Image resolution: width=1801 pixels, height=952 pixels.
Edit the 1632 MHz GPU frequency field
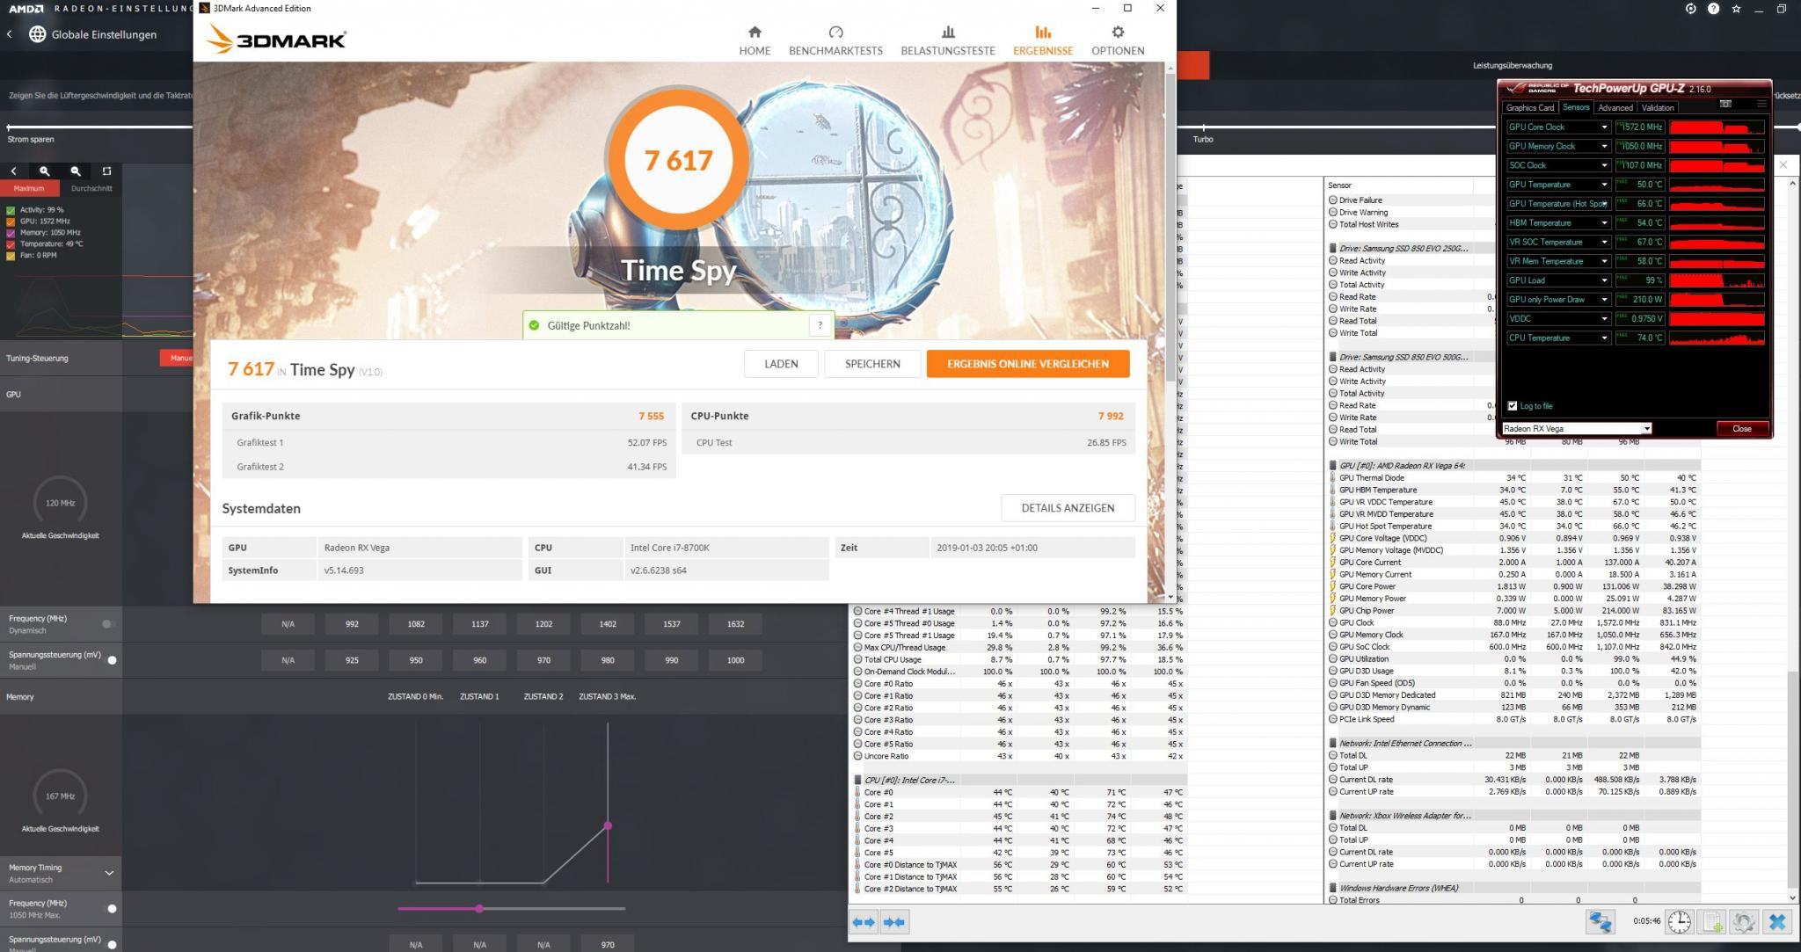[x=735, y=624]
